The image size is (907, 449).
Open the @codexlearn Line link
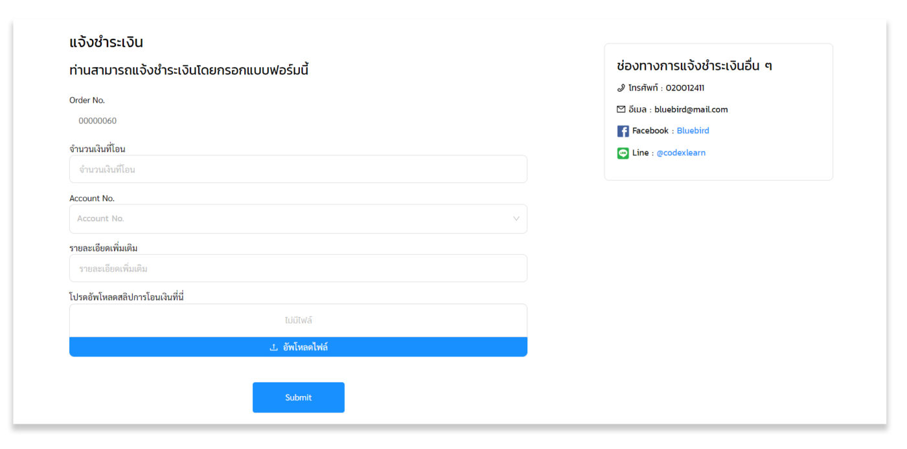pyautogui.click(x=681, y=153)
